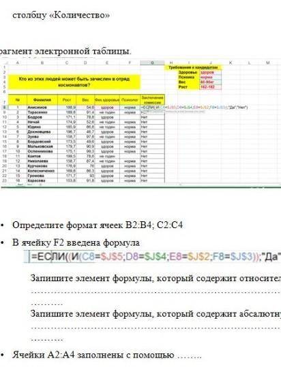
Task: Click the 'столбцу «Количество»' text at top
Action: (x=61, y=15)
